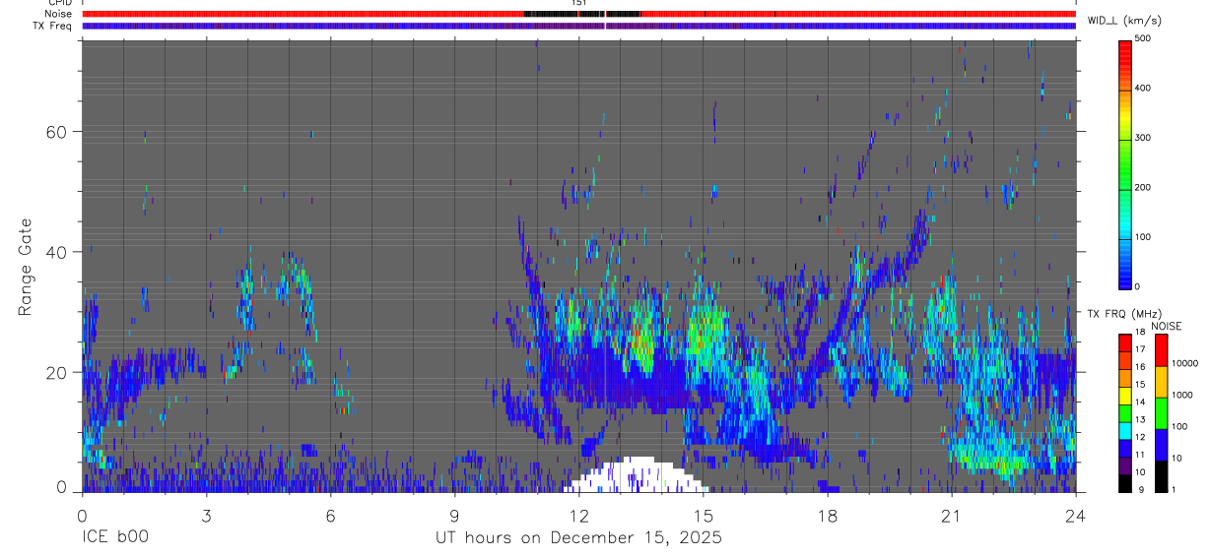Click 'UT hours on December 15, 2025' axis title
Viewport: 1210px width, 558px height.
pos(578,538)
